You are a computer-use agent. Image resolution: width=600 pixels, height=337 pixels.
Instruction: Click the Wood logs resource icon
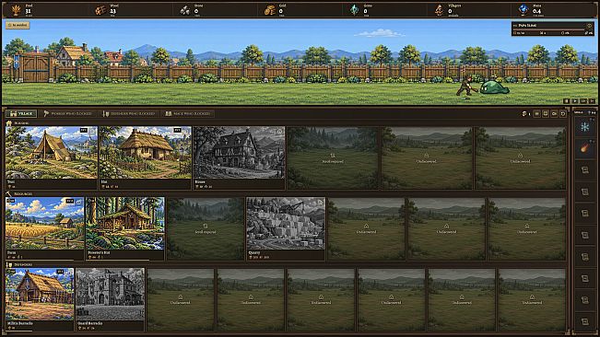pos(100,10)
